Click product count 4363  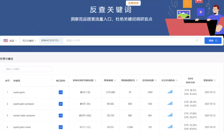(x=150, y=92)
